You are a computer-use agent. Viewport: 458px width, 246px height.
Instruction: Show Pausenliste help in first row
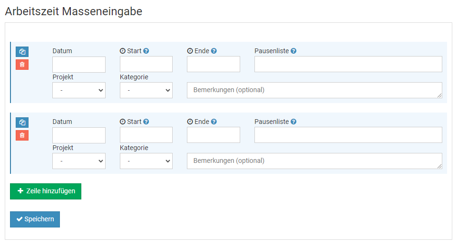(294, 51)
